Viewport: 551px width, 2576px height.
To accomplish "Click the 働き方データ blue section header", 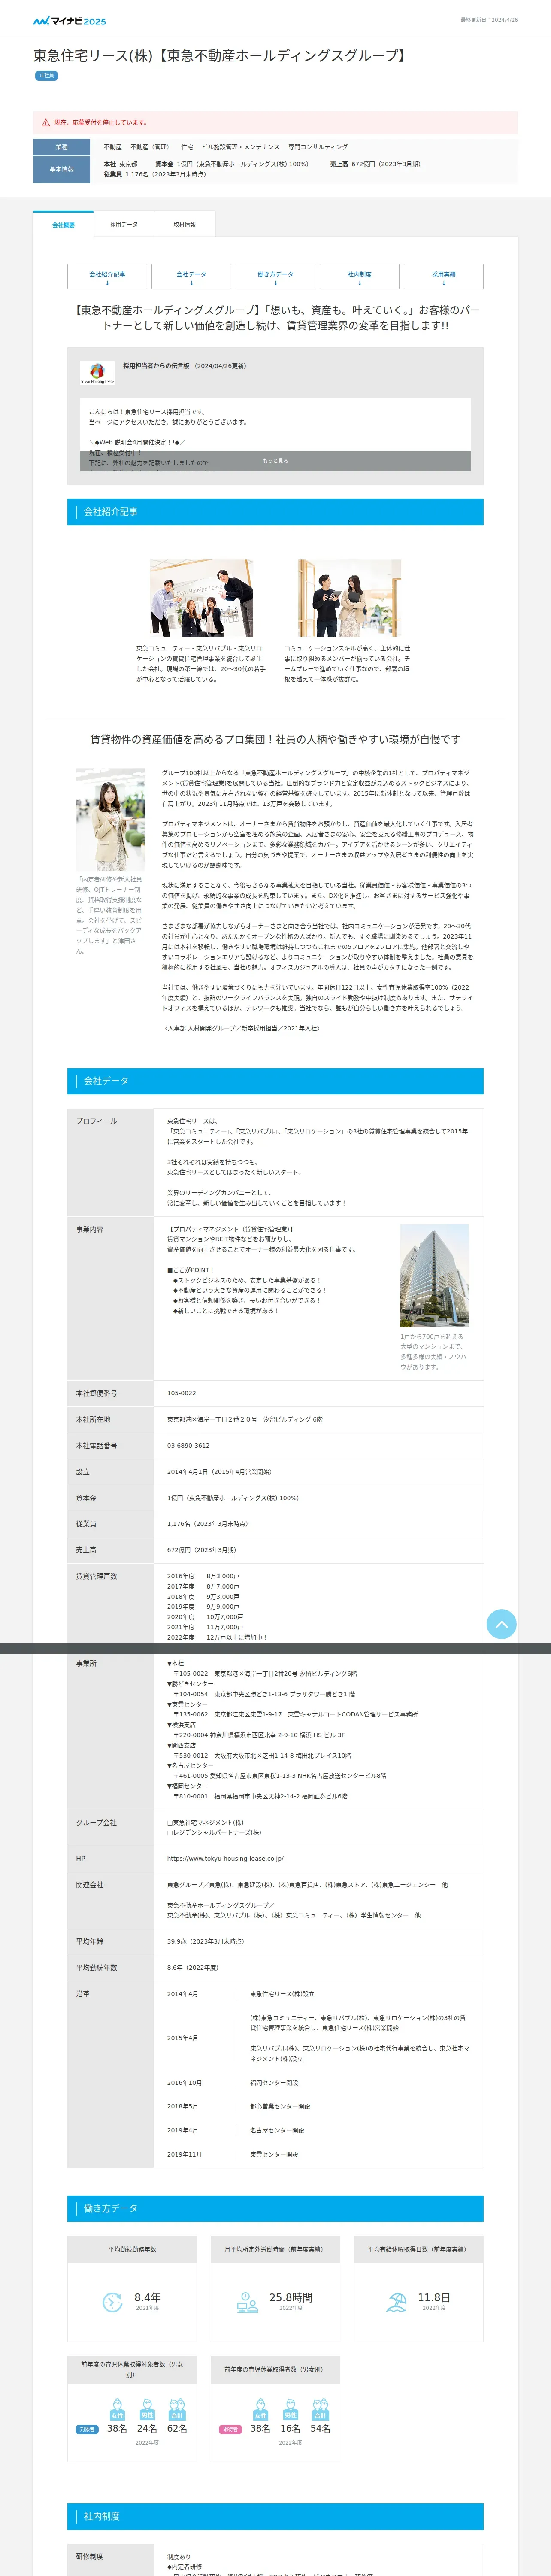I will 275,2208.
